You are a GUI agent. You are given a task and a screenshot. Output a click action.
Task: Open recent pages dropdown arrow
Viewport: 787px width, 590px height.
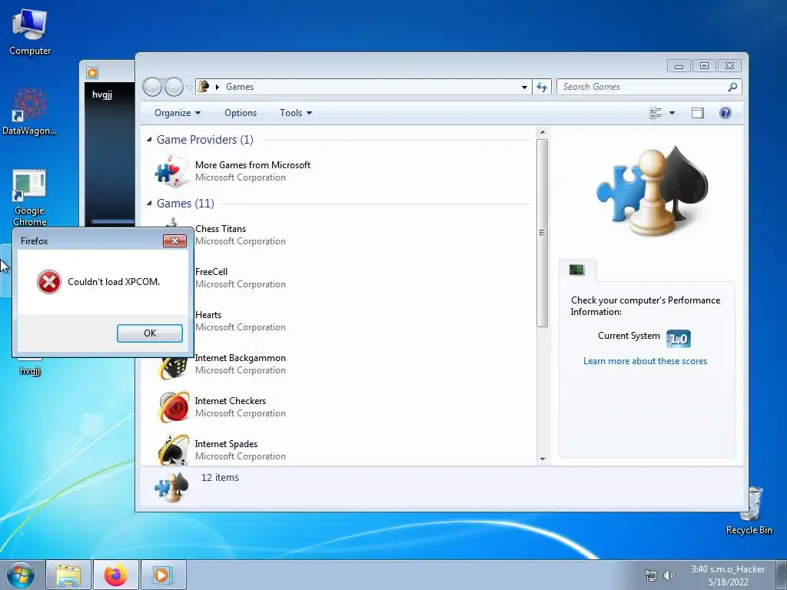point(189,88)
